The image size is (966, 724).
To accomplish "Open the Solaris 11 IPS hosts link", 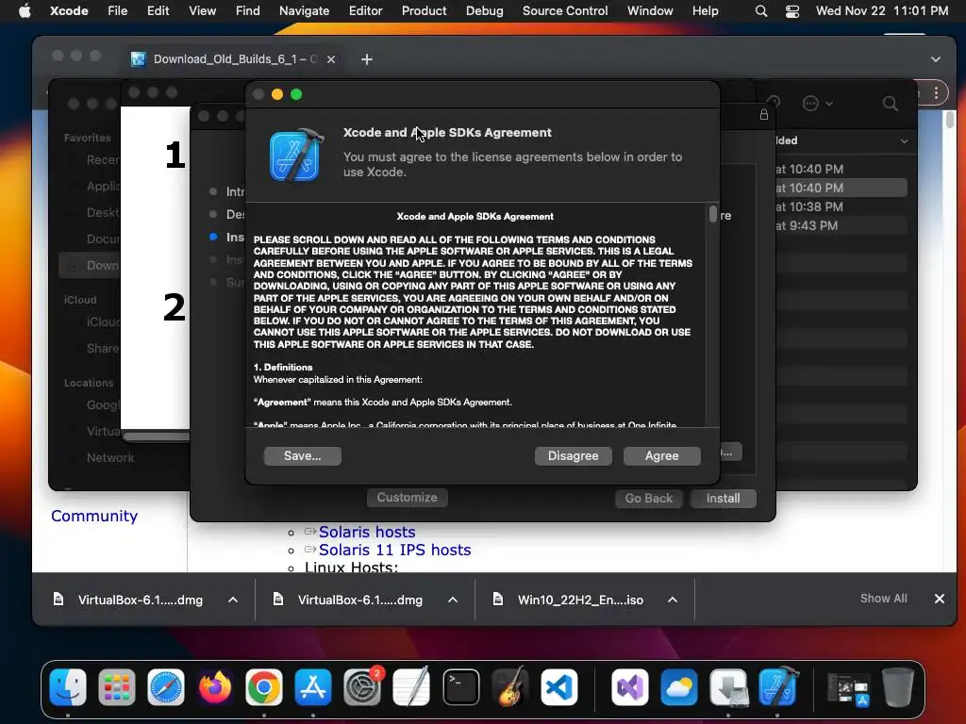I will [394, 550].
